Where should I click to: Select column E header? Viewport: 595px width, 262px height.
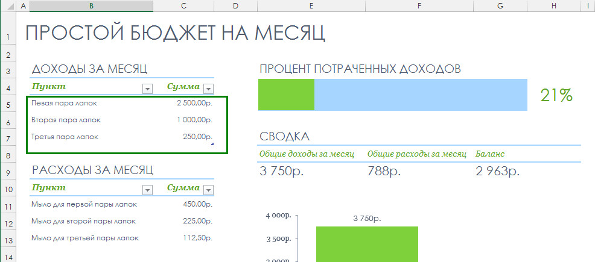311,5
